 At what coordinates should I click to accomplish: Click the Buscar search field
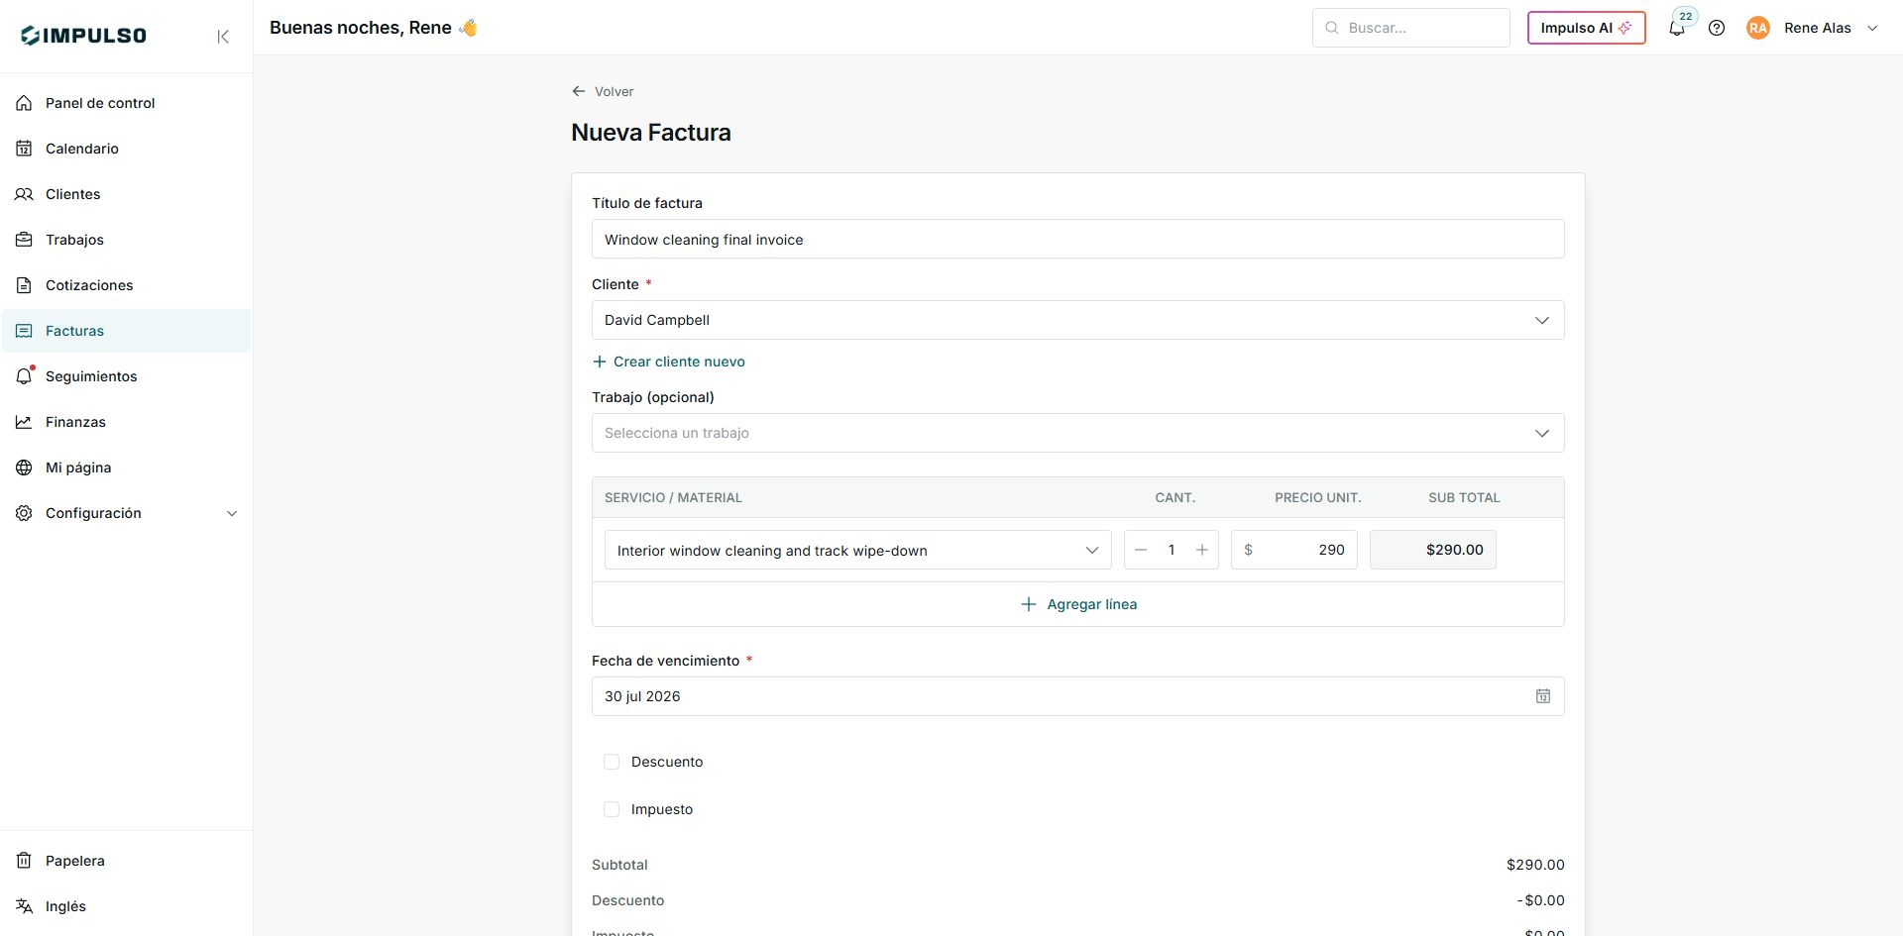point(1410,28)
